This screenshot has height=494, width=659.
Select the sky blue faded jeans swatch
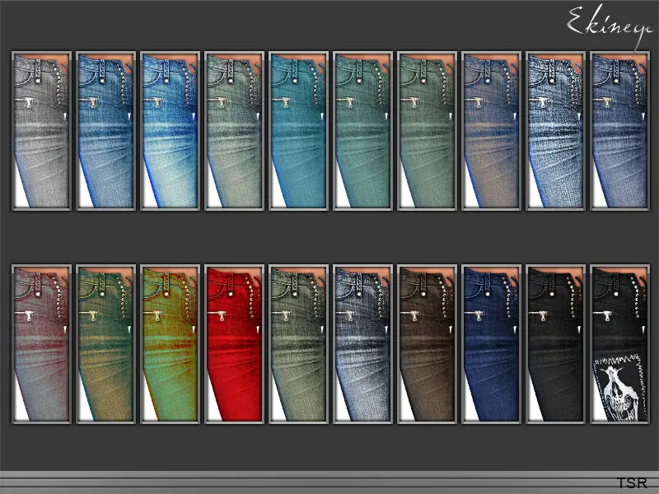pyautogui.click(x=171, y=131)
